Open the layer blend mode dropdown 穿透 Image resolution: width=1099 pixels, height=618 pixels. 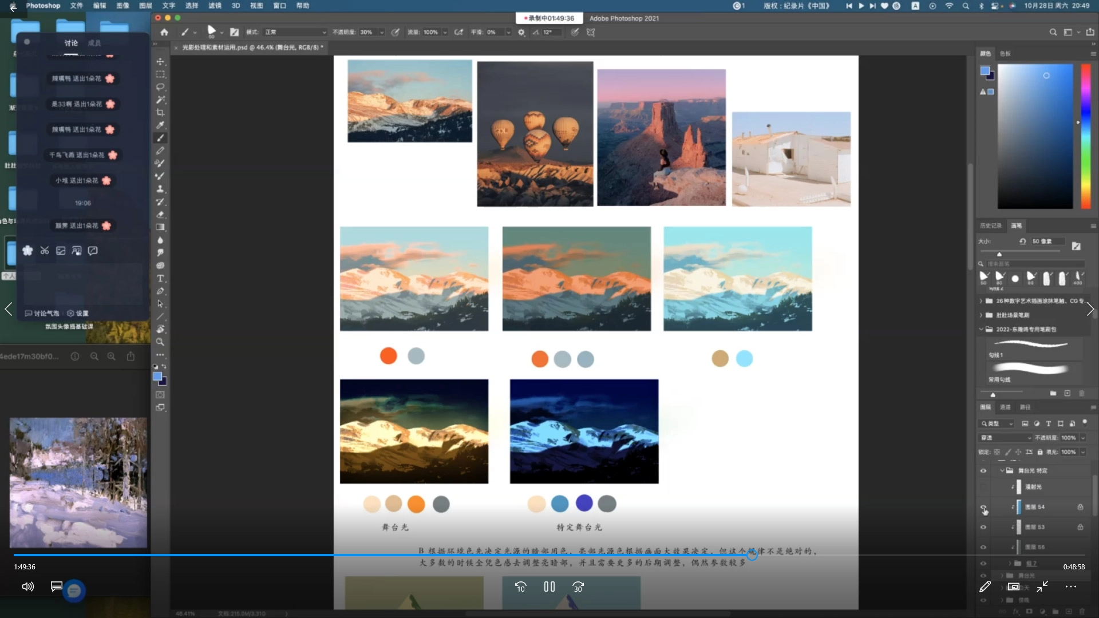click(x=1006, y=438)
